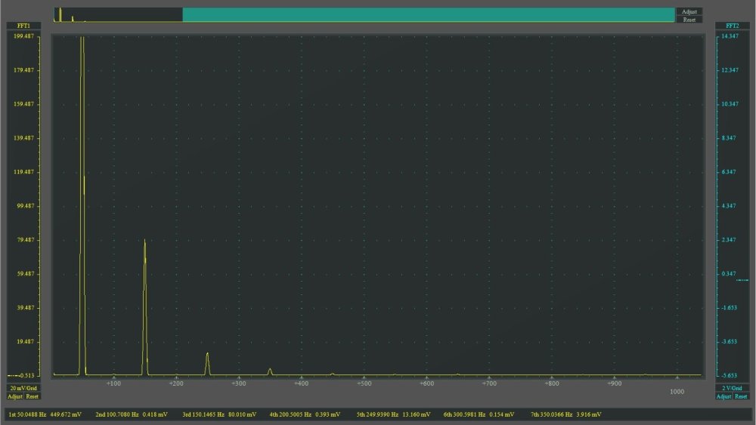756x425 pixels.
Task: Open the 20 mV/Grid scale setting
Action: coord(23,388)
